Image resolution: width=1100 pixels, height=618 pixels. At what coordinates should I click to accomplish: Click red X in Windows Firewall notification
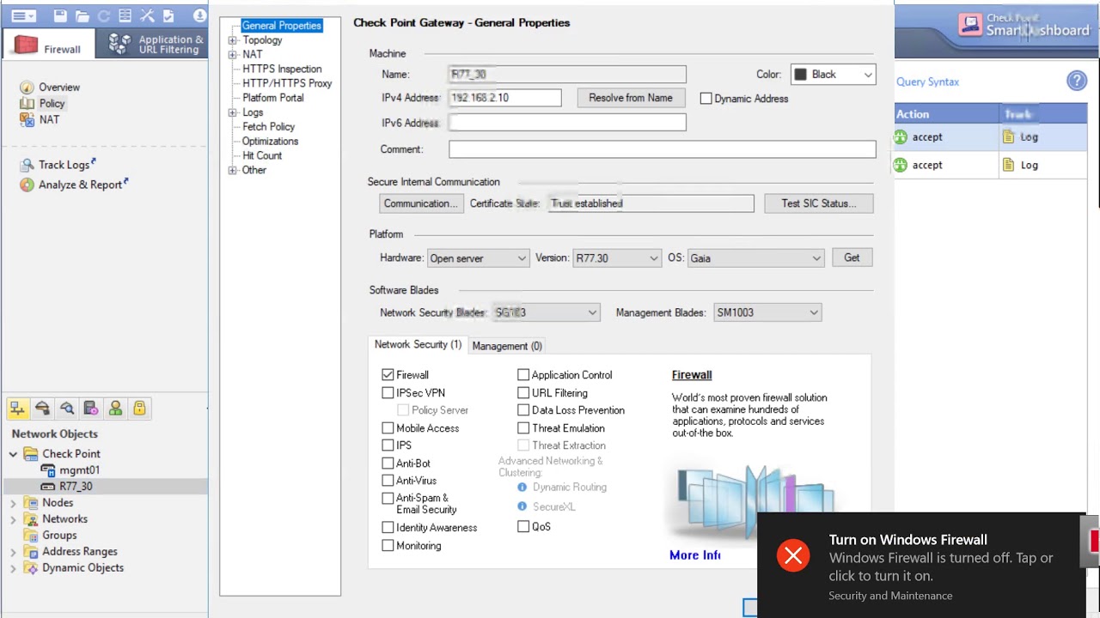793,556
